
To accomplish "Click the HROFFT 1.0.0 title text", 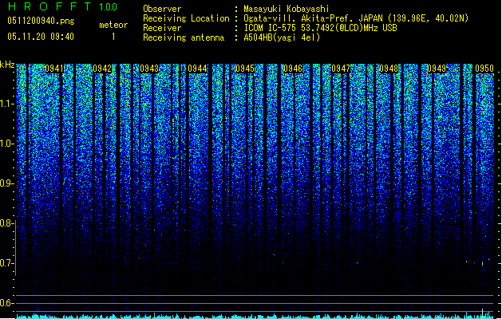I will (62, 6).
